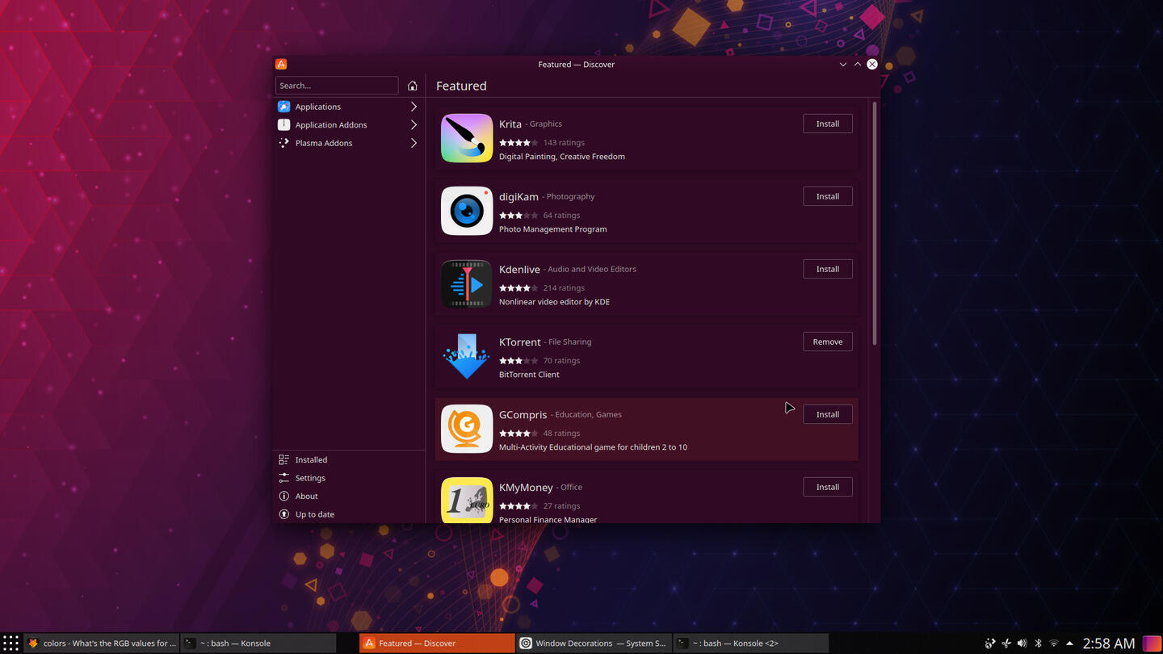The width and height of the screenshot is (1163, 654).
Task: Click the Kdenlive star rating
Action: 519,288
